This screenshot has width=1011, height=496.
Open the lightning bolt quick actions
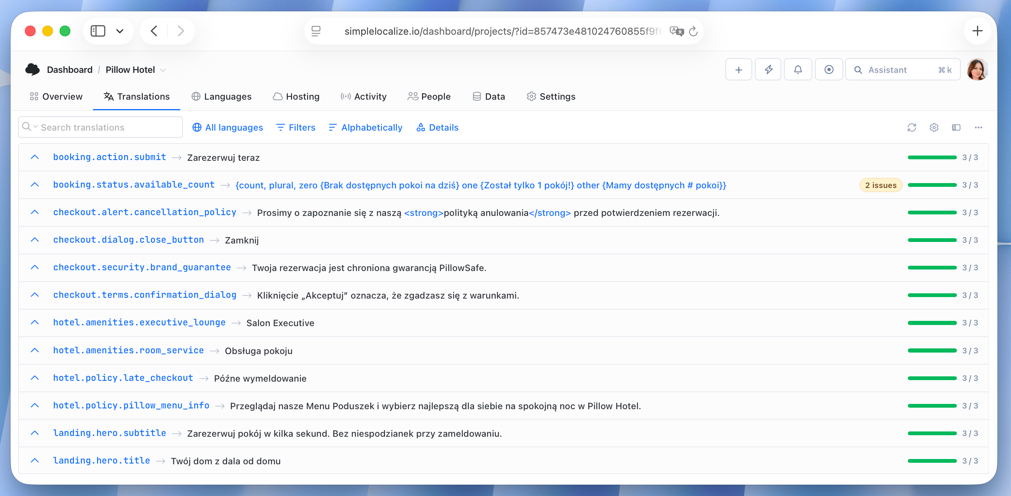(x=768, y=70)
